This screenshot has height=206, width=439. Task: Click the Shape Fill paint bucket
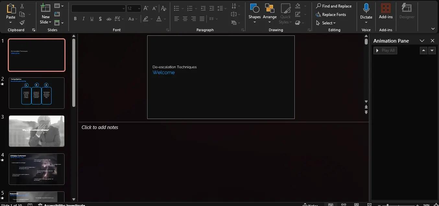coord(298,6)
